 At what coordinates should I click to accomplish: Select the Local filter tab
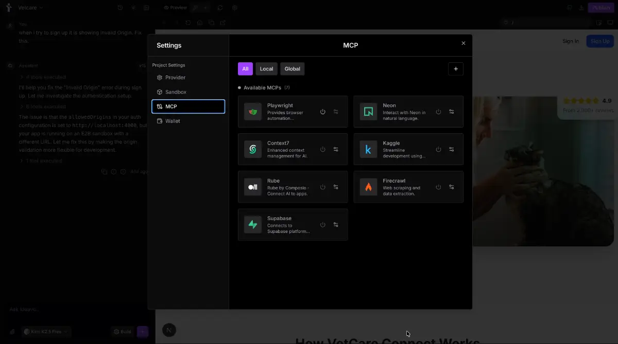[x=267, y=69]
